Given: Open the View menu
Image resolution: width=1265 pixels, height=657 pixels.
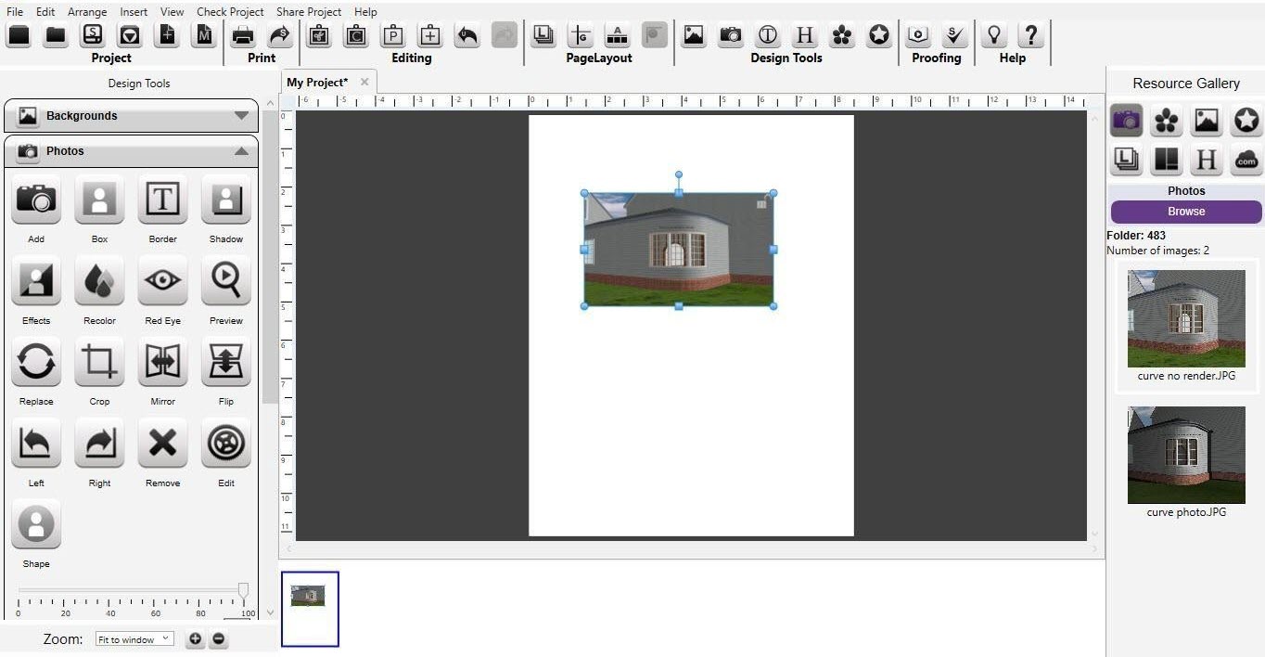Looking at the screenshot, I should pos(172,12).
